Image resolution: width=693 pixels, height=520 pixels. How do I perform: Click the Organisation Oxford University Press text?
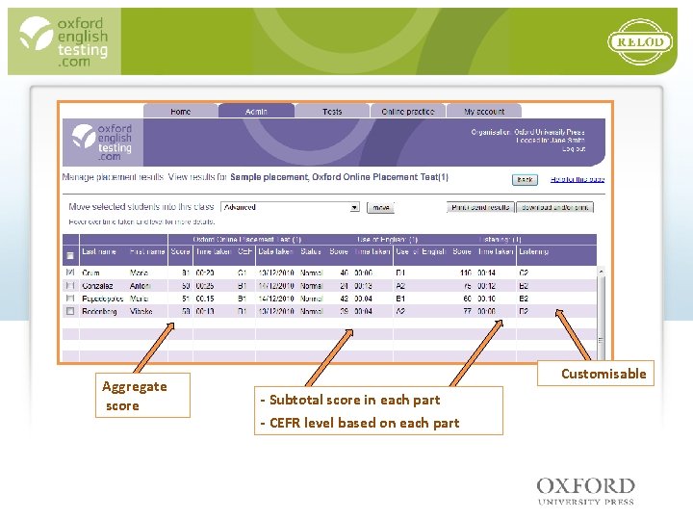click(527, 132)
